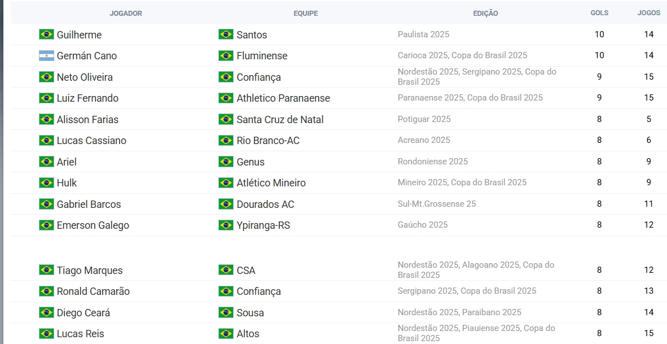The image size is (667, 344).
Task: Open player Guilherme's profile
Action: coord(79,35)
